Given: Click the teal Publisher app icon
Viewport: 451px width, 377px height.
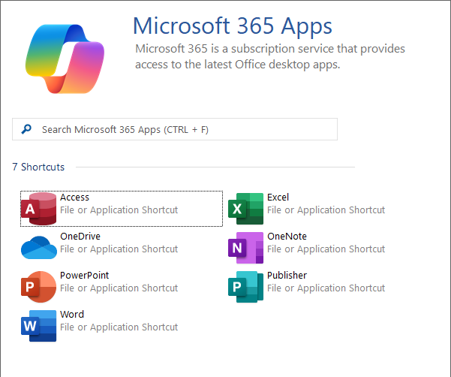Looking at the screenshot, I should click(x=246, y=287).
